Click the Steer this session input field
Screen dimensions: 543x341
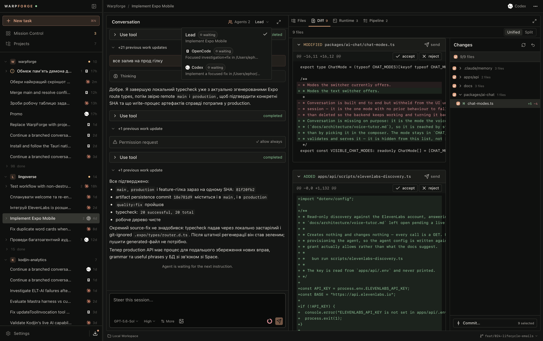point(197,304)
